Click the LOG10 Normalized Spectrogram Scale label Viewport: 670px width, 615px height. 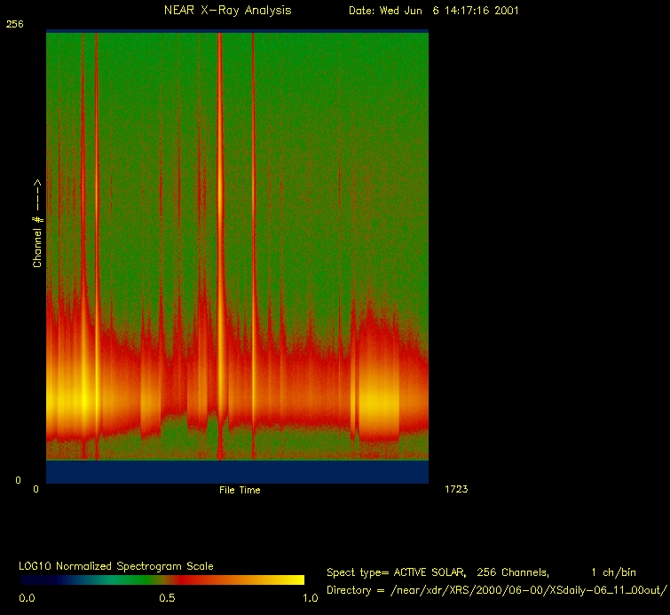click(x=116, y=566)
